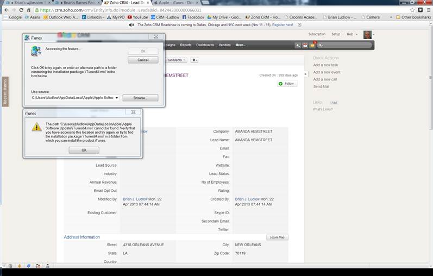Open the Chrome menu hamburger icon
Image resolution: width=433 pixels, height=276 pixels.
pyautogui.click(x=429, y=10)
